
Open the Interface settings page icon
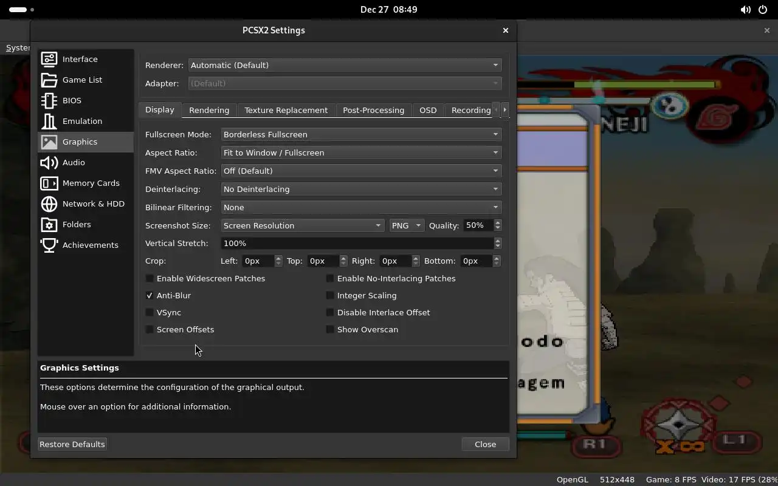(49, 59)
